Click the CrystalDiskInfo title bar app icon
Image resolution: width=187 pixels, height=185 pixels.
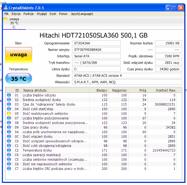click(x=5, y=8)
